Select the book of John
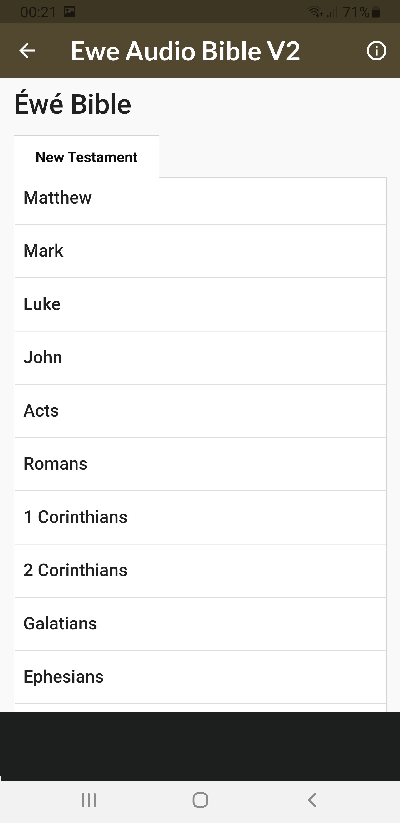Screen dimensions: 400x823 (200, 357)
